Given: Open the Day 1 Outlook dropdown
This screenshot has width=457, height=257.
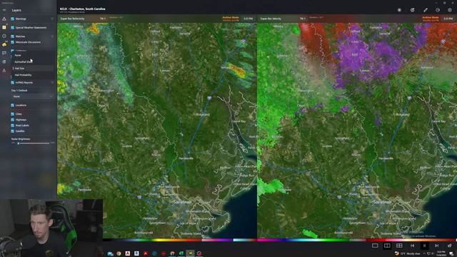Looking at the screenshot, I should click(x=33, y=96).
